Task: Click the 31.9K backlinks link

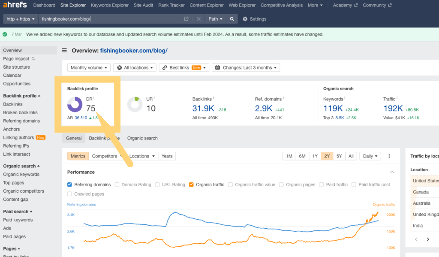Action: point(203,109)
